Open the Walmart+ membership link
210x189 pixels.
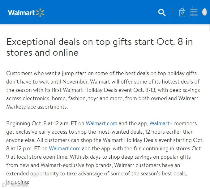click(161, 123)
